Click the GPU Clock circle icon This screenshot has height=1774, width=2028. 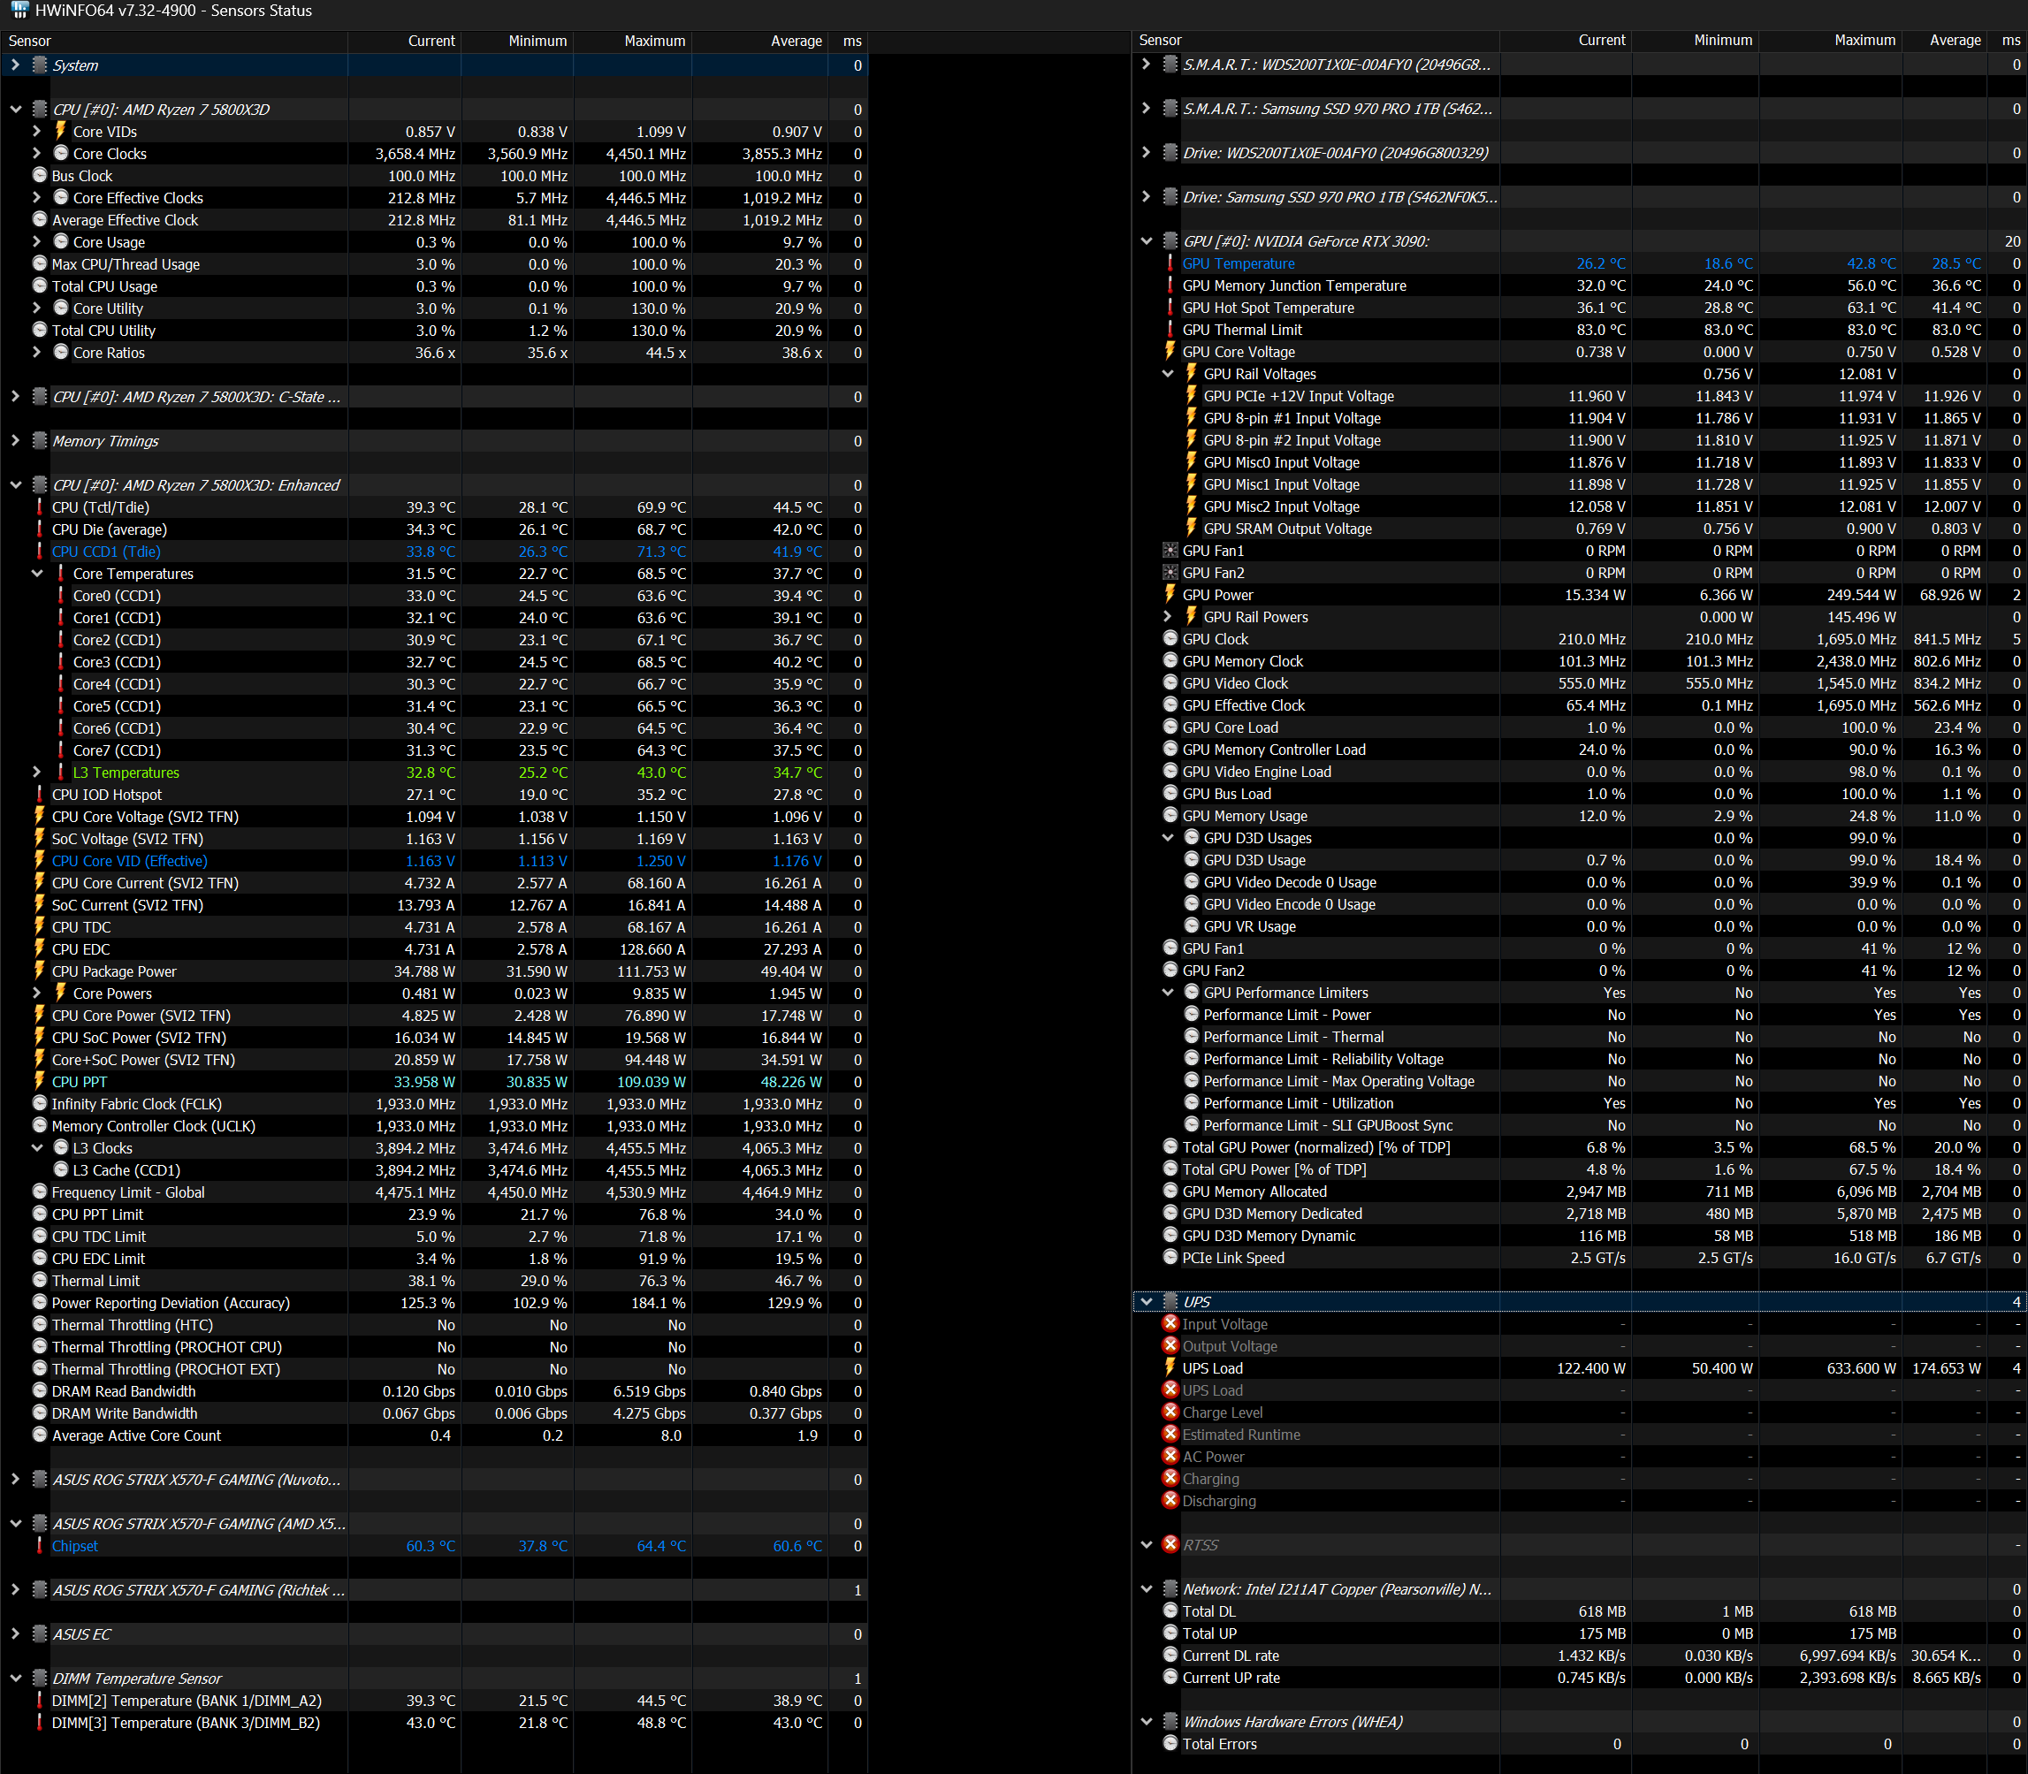point(1170,638)
